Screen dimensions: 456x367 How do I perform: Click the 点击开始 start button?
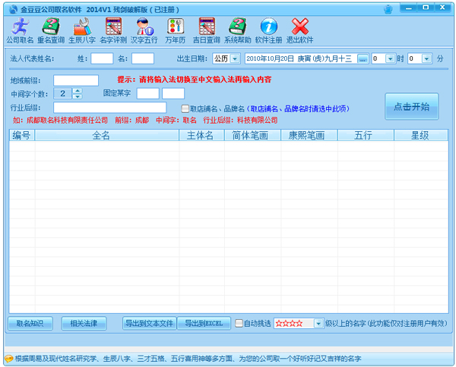[411, 107]
